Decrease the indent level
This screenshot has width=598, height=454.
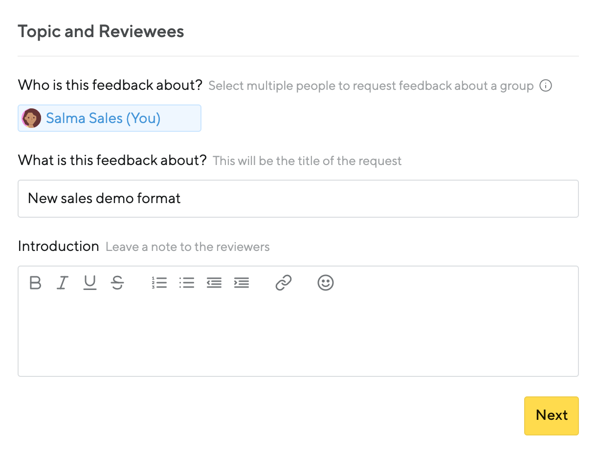[214, 283]
